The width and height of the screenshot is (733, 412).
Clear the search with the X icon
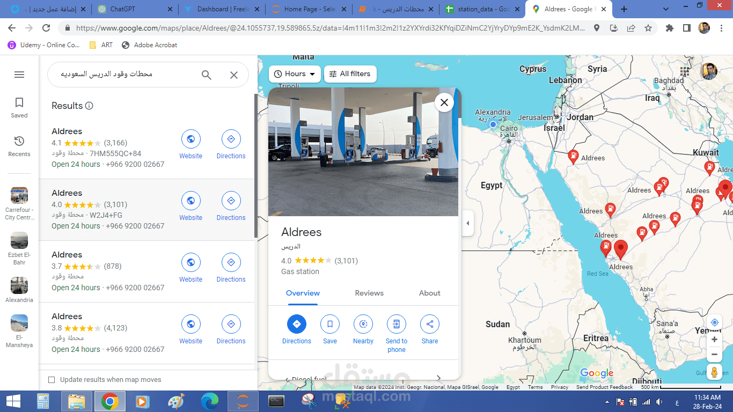pyautogui.click(x=234, y=75)
